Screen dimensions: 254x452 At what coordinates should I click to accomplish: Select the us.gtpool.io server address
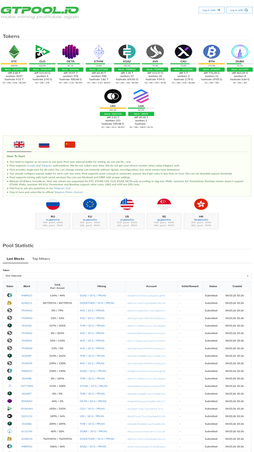click(x=127, y=220)
